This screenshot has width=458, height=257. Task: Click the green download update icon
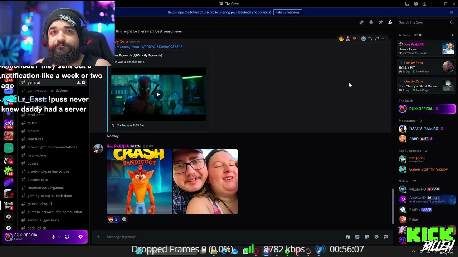[x=424, y=4]
